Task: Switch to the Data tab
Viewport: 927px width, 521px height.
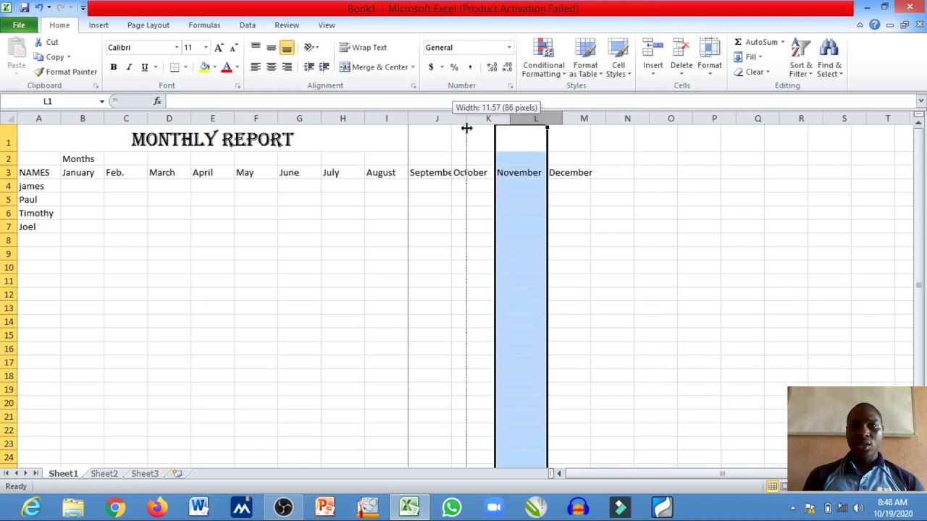Action: (x=248, y=25)
